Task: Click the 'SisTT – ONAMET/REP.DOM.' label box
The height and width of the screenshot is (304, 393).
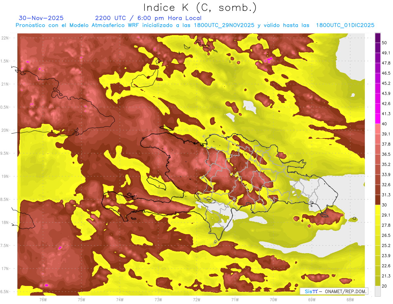Action: pyautogui.click(x=334, y=291)
